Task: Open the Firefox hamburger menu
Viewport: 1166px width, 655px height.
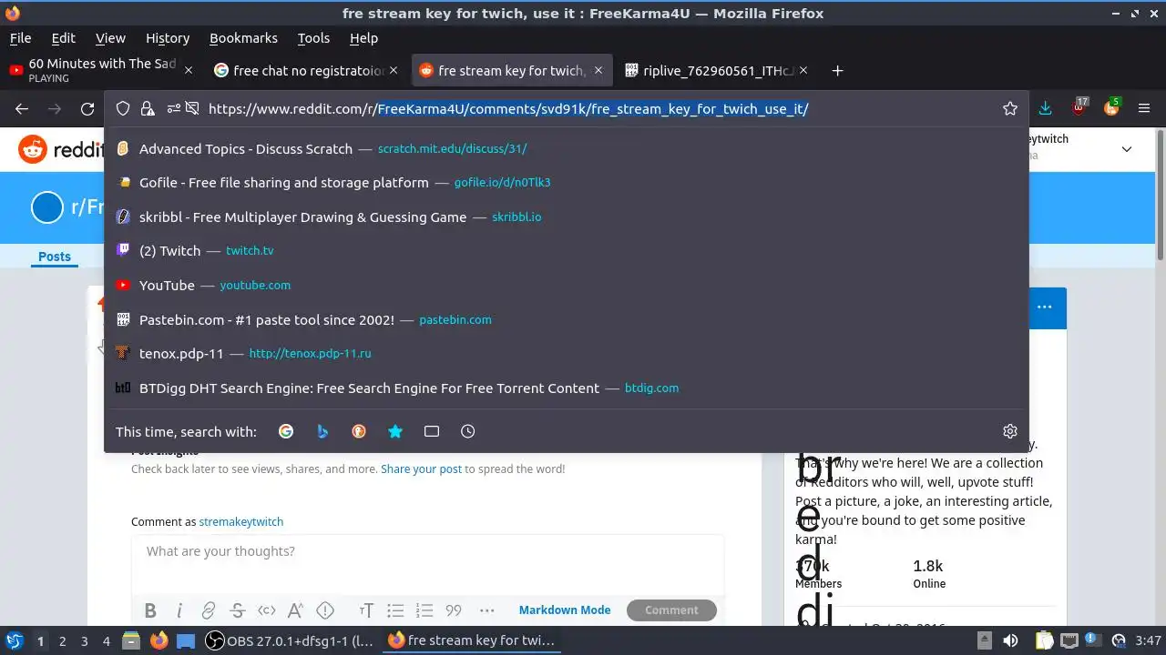Action: (1144, 108)
